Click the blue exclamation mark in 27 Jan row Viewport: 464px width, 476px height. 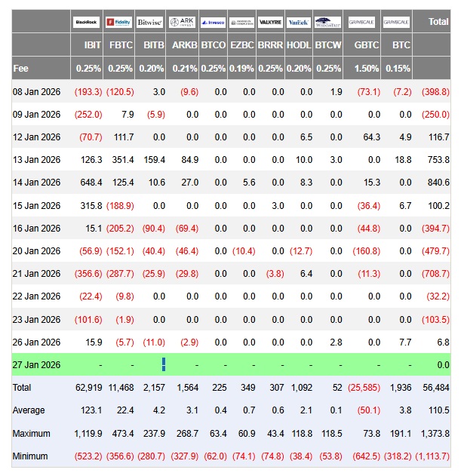pos(164,364)
